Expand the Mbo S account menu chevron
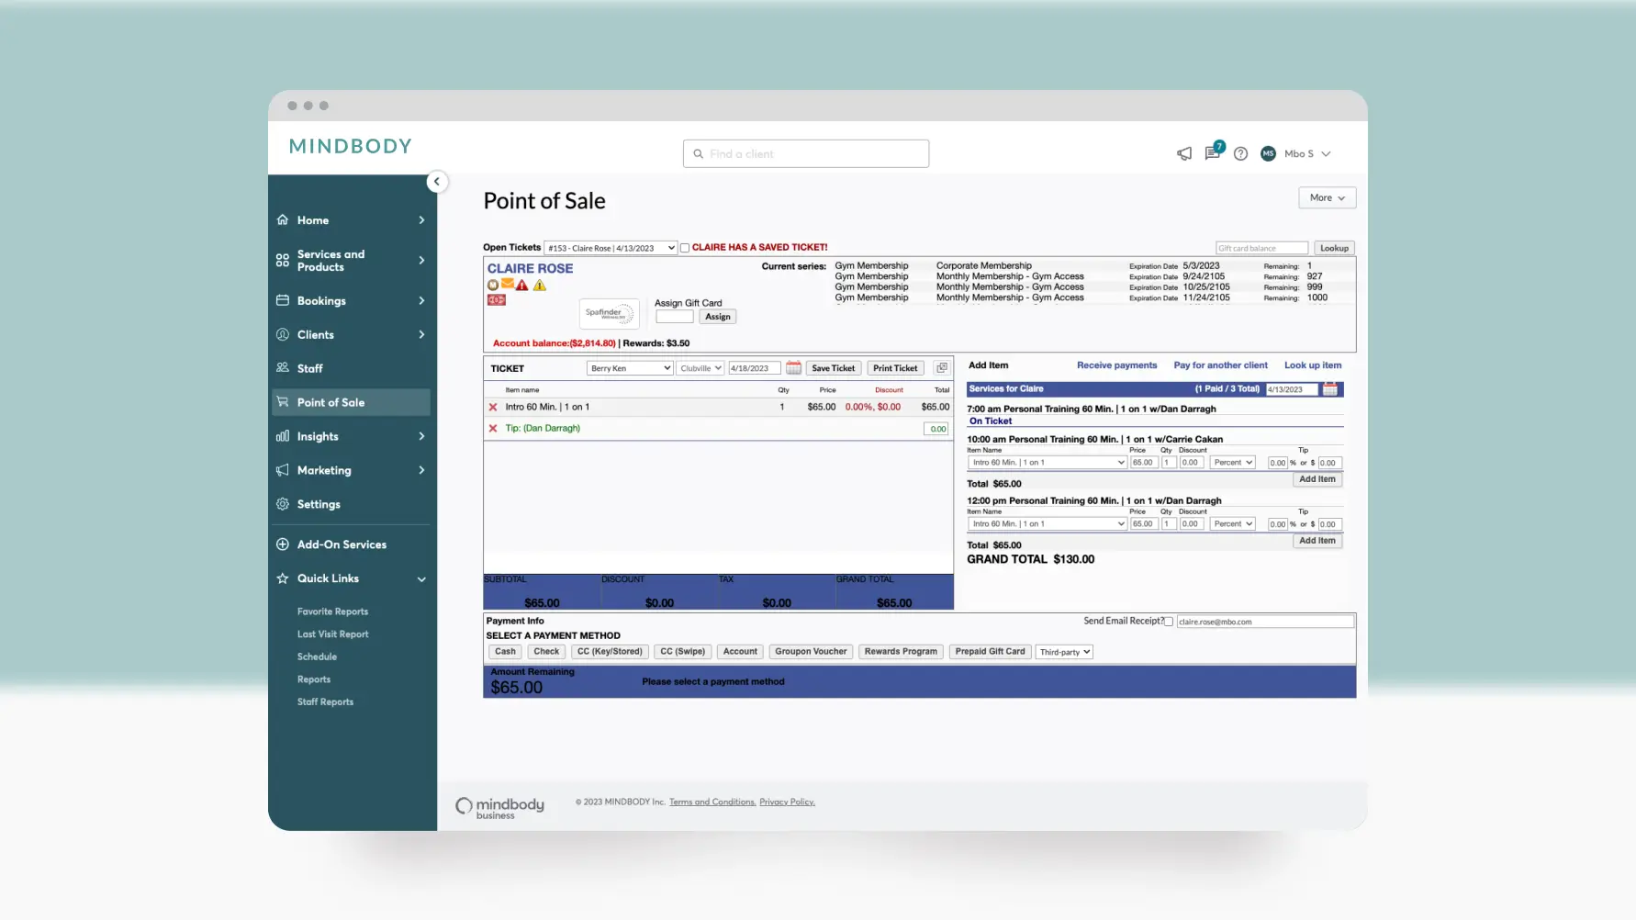Screen dimensions: 1636x920 pos(1326,154)
